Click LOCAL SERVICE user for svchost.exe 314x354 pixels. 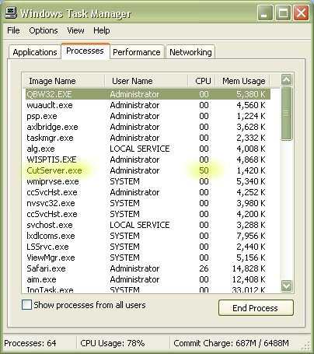140,225
